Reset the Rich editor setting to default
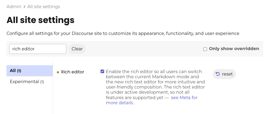 (224, 74)
